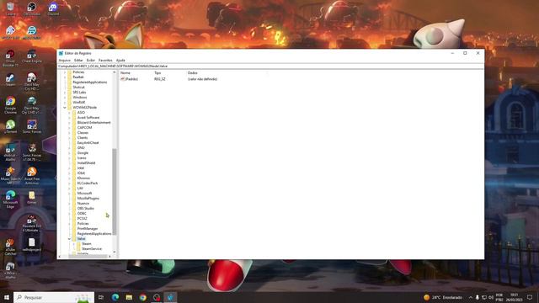Click the tree vertical scrollbar thumb
The image size is (539, 303).
coord(115,192)
